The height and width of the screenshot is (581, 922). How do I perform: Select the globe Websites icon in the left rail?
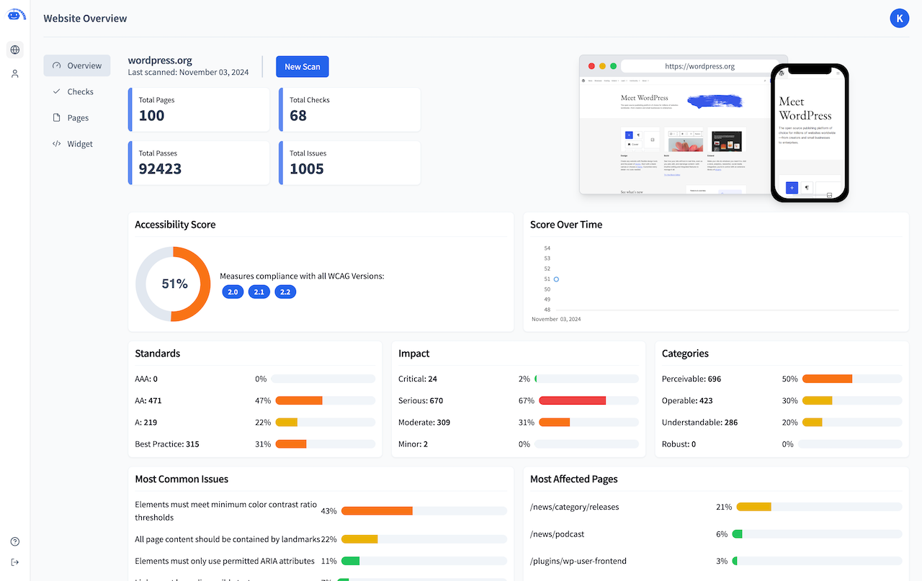coord(14,50)
